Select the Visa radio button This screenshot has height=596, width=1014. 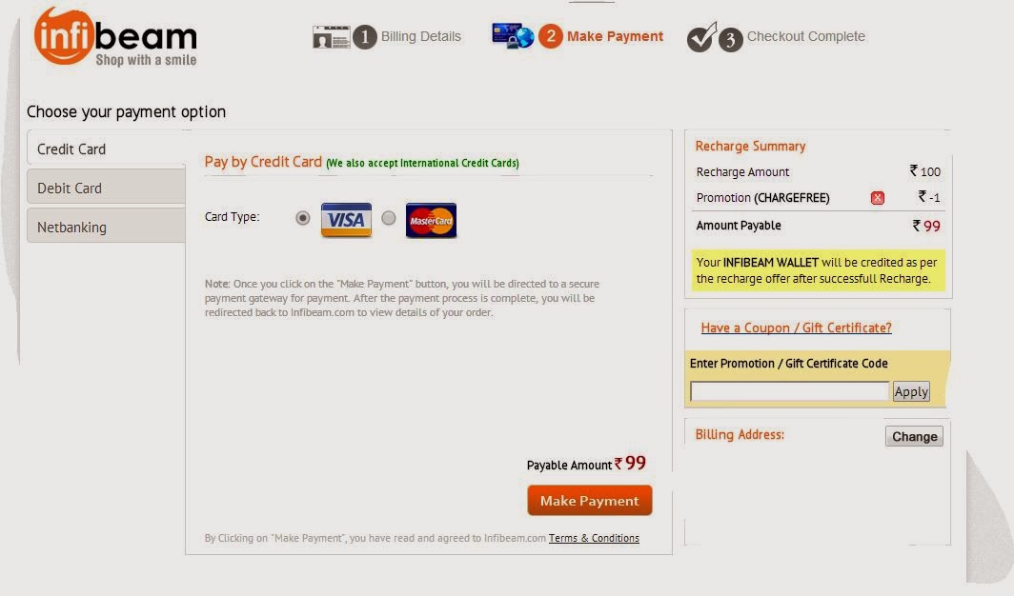[x=303, y=218]
